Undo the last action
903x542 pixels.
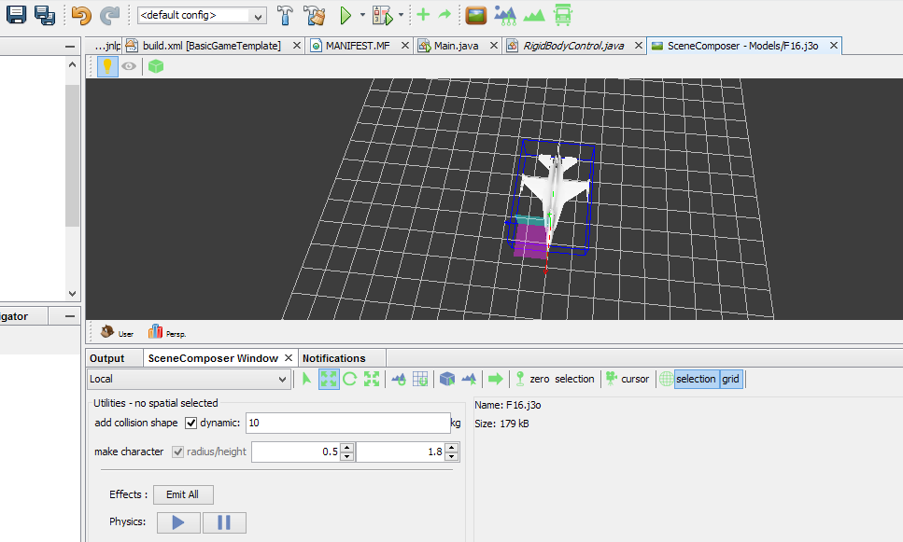[x=82, y=15]
